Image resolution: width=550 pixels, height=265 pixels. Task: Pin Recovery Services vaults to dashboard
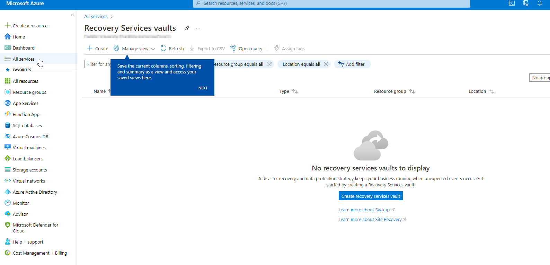click(187, 28)
